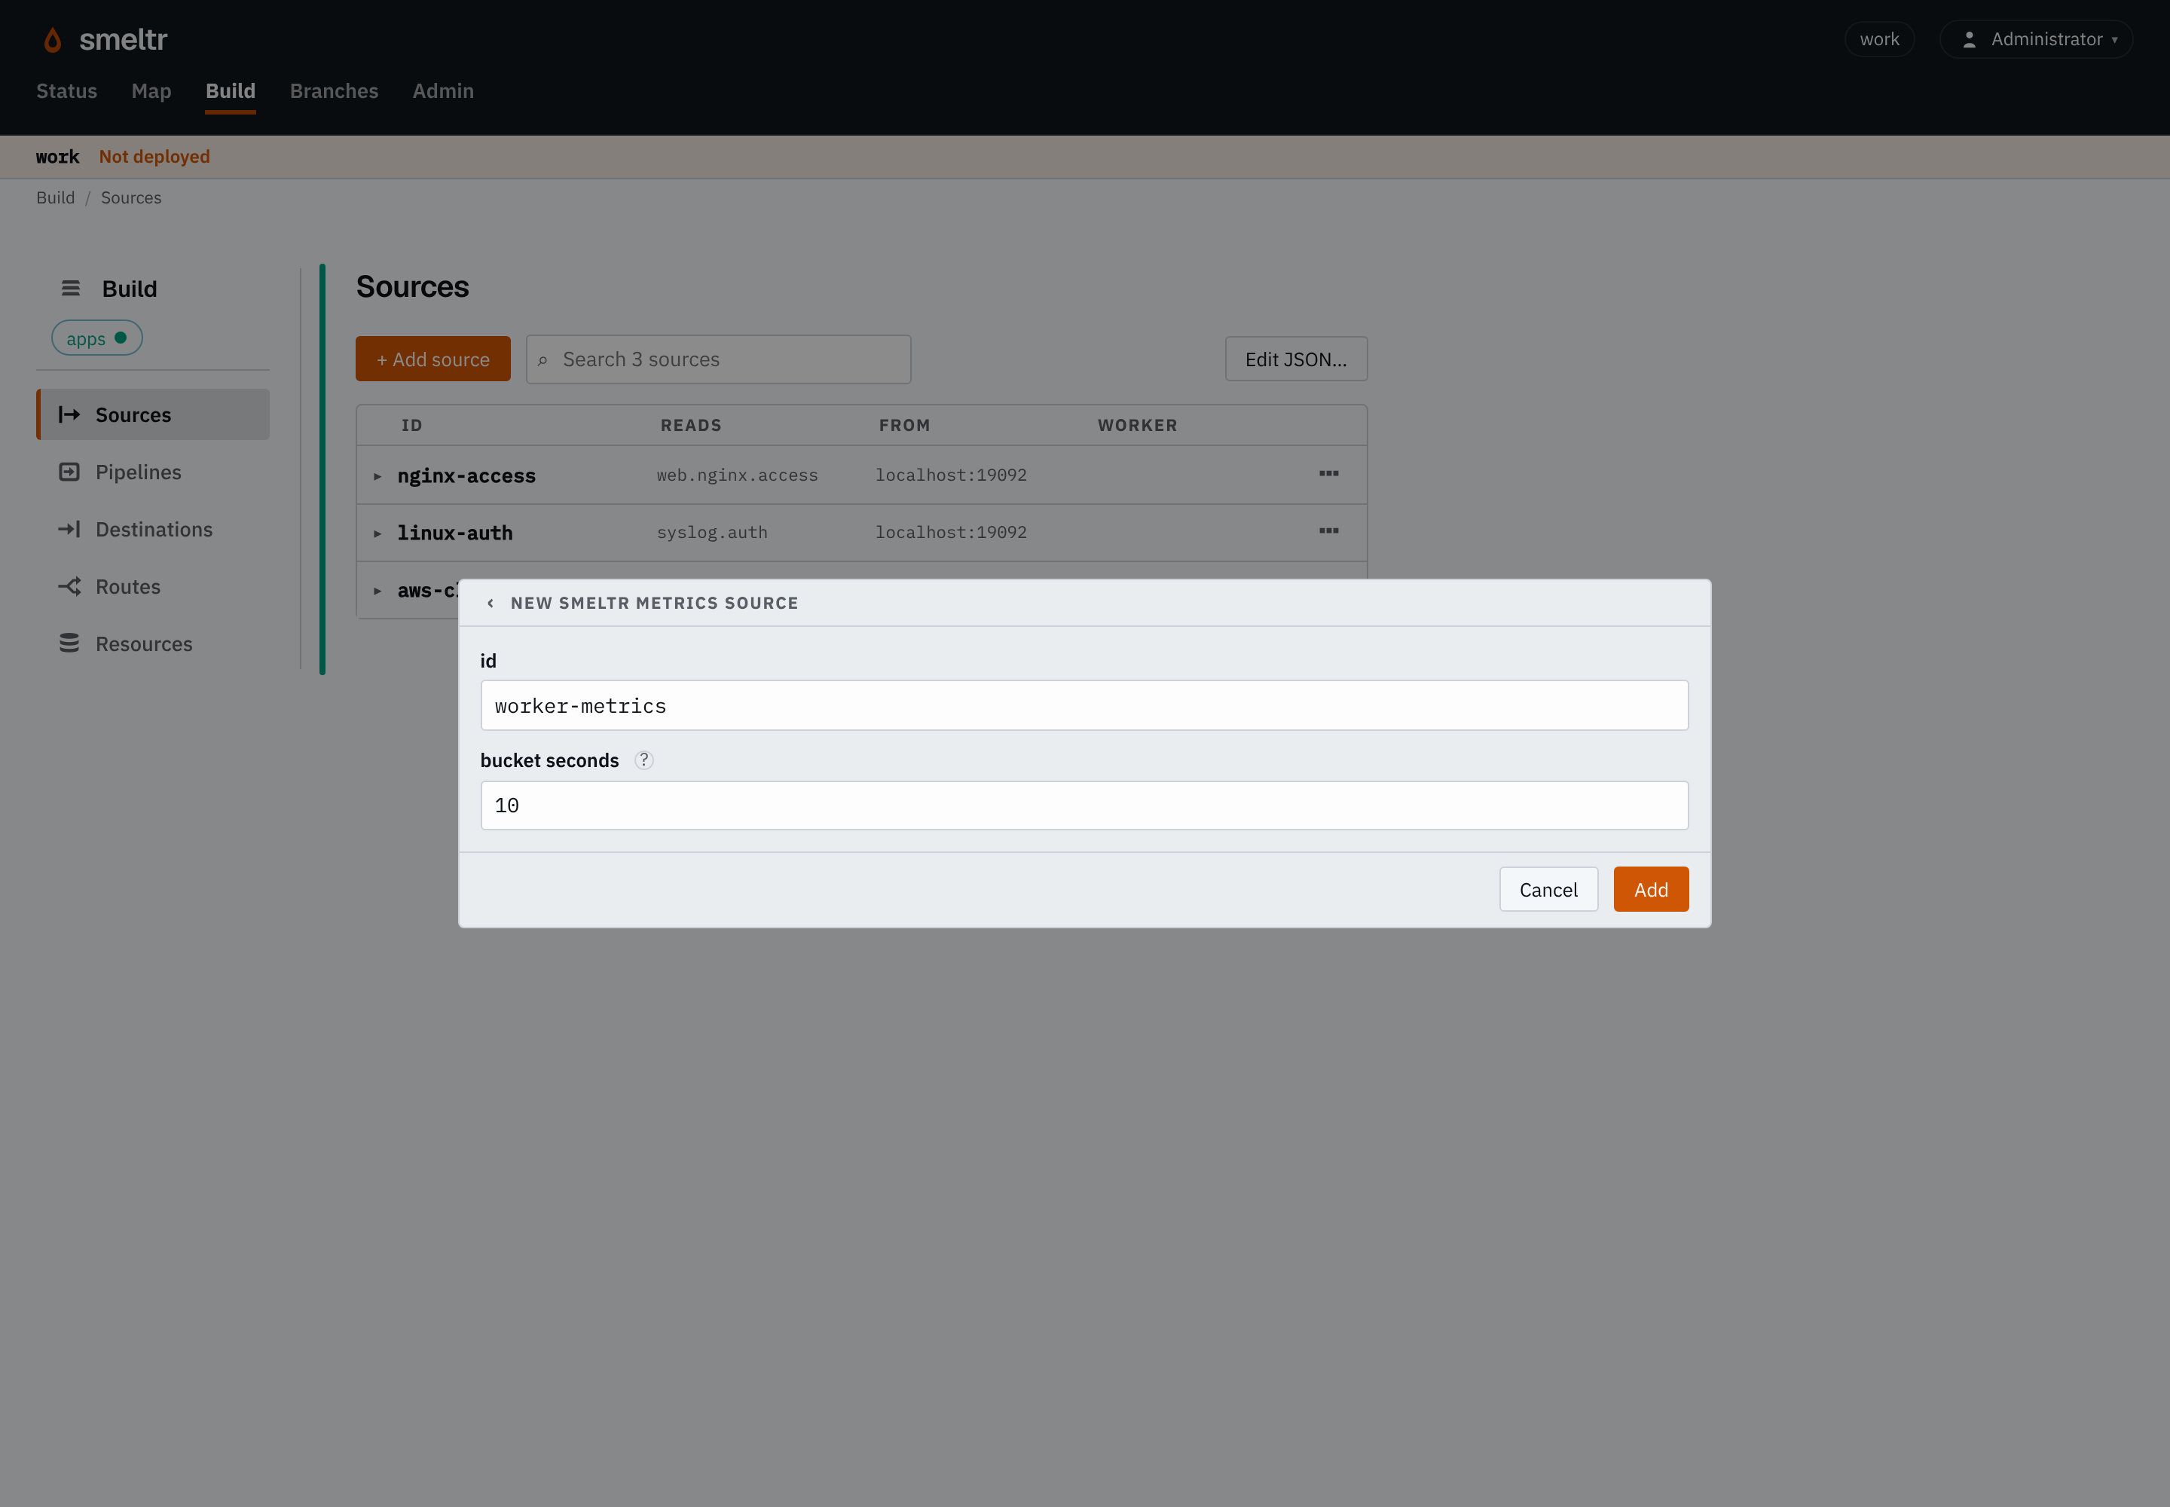Open the linux-auth row actions menu
2170x1507 pixels.
(1328, 532)
